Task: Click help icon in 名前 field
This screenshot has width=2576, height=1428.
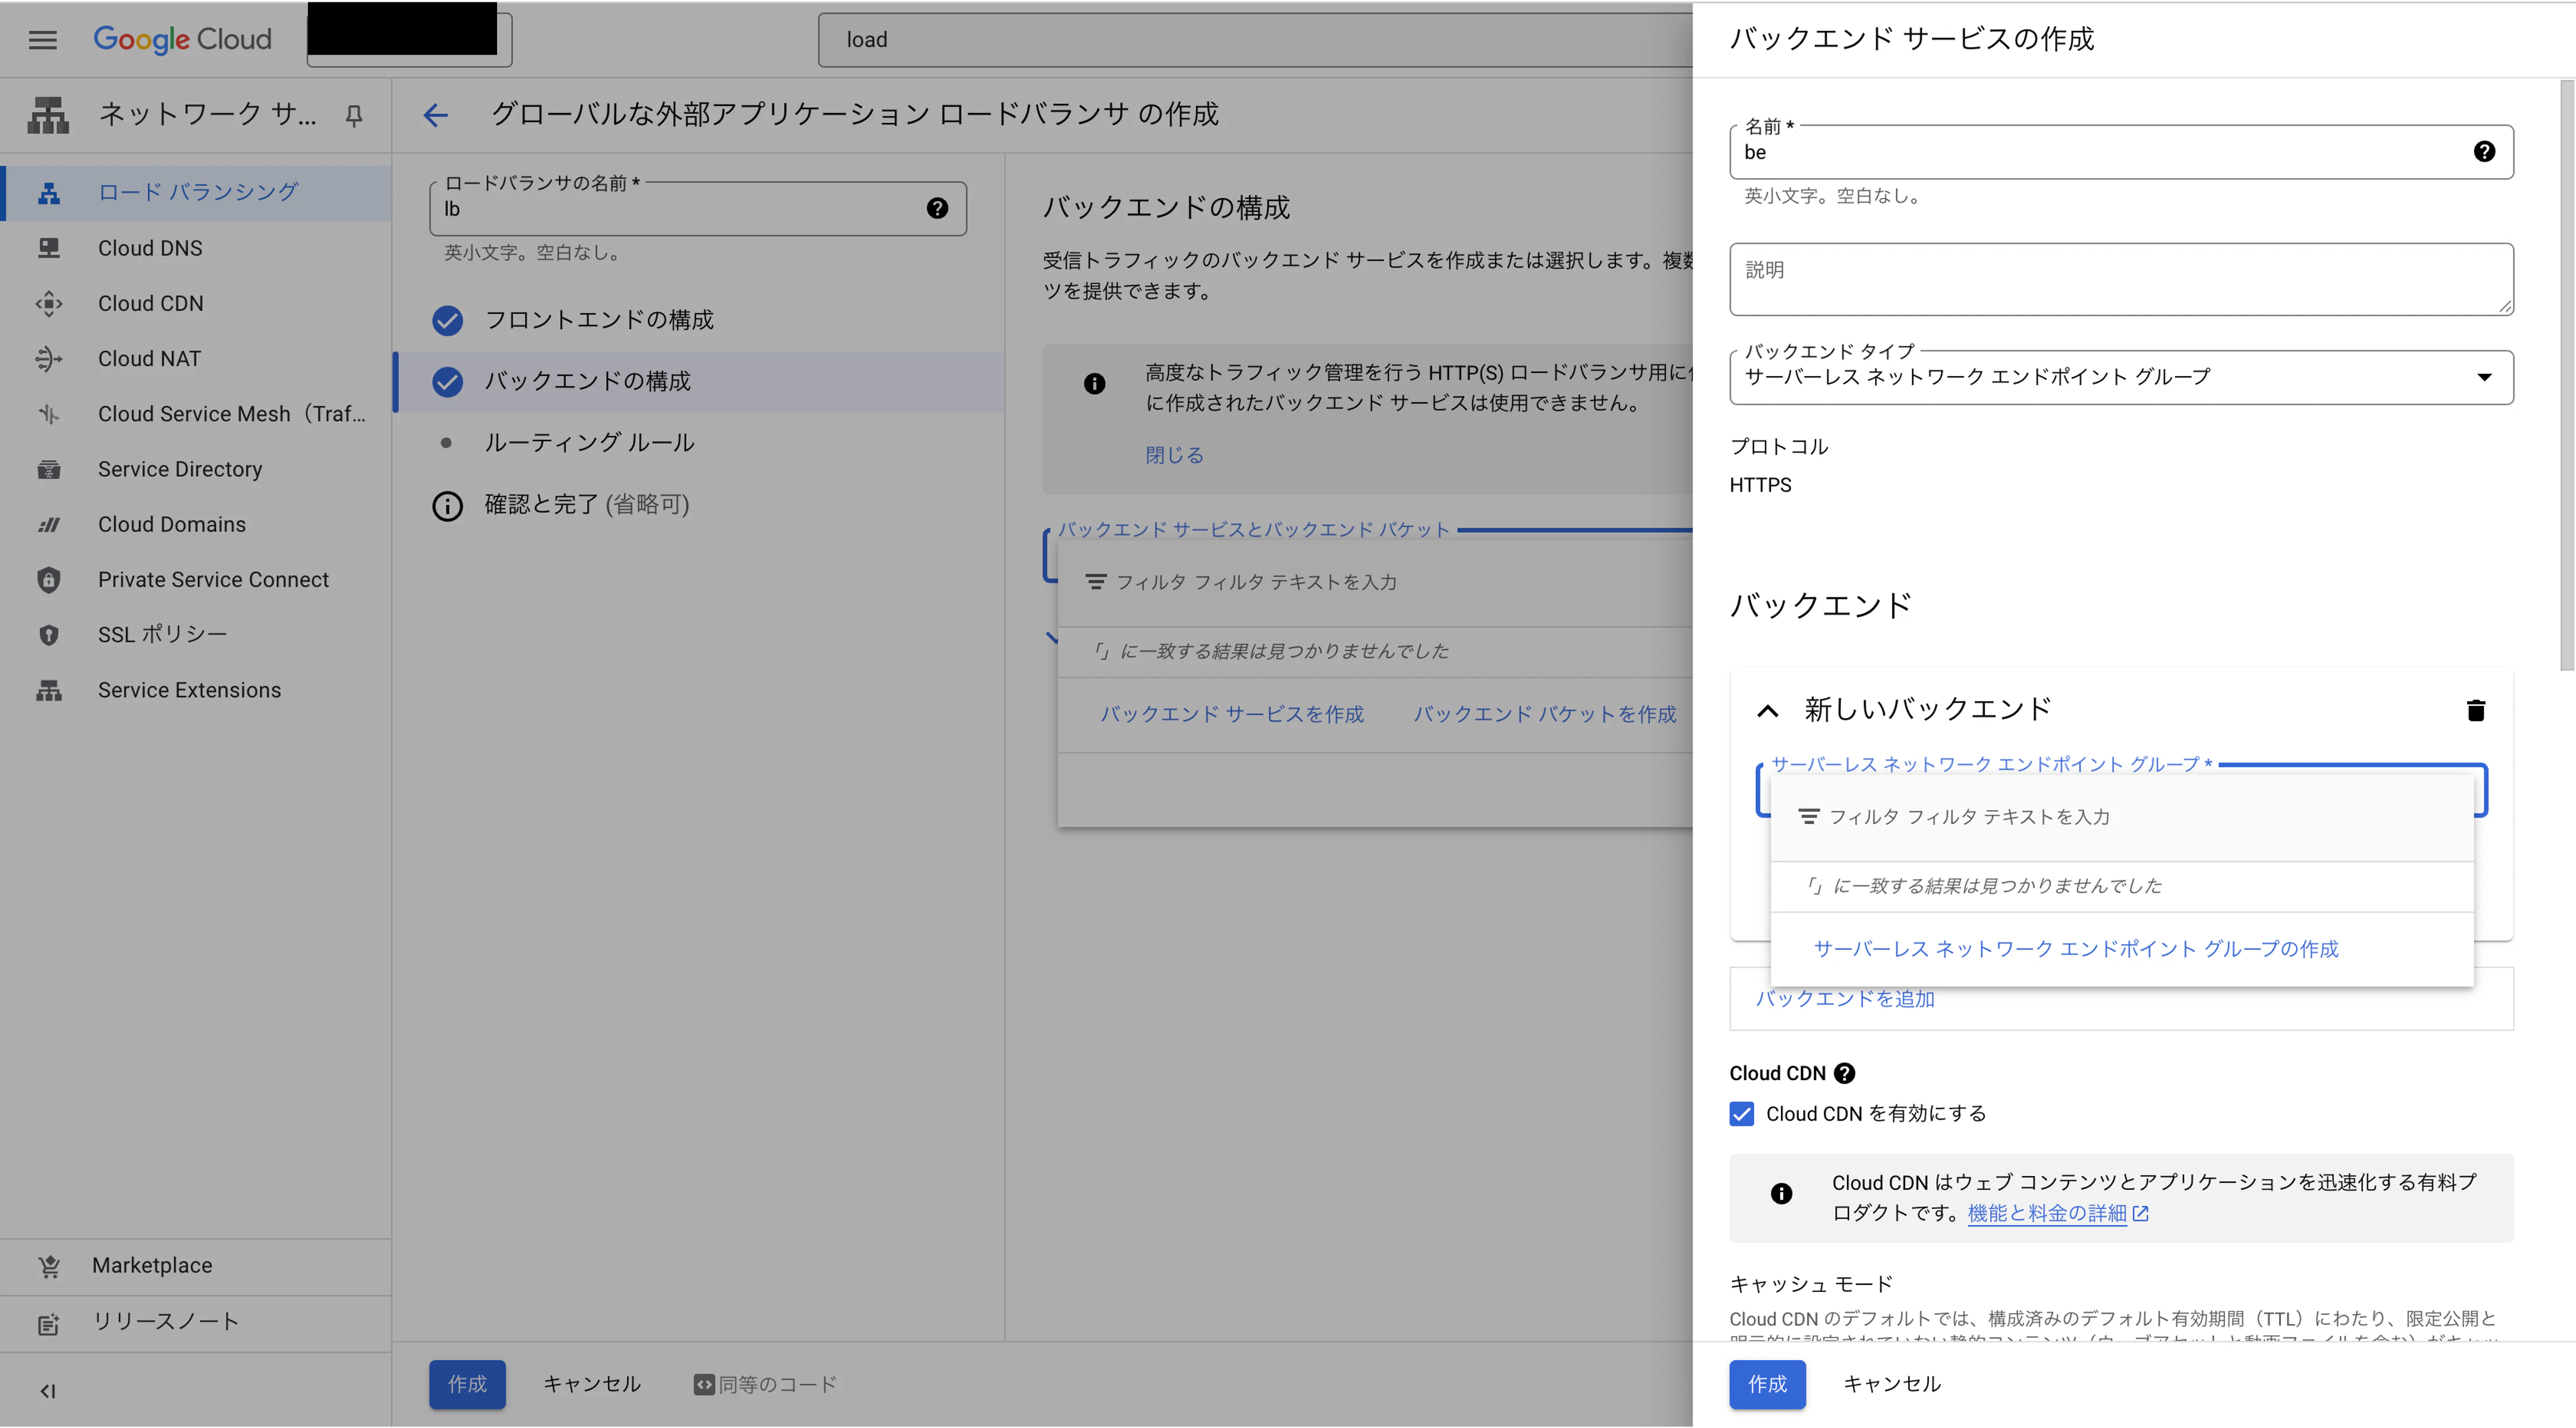Action: [2484, 151]
